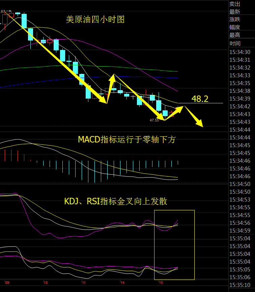Click the 最高 row label

235,35
